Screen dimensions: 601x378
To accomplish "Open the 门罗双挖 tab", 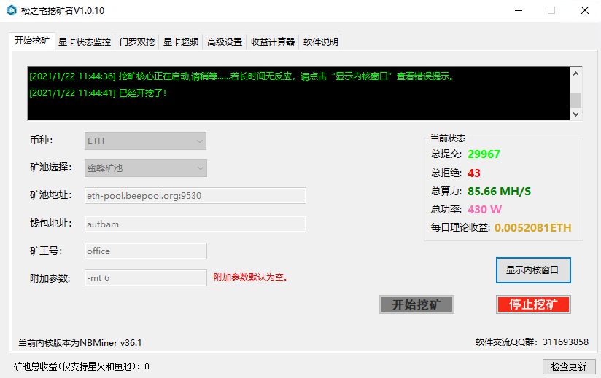I will (x=137, y=42).
